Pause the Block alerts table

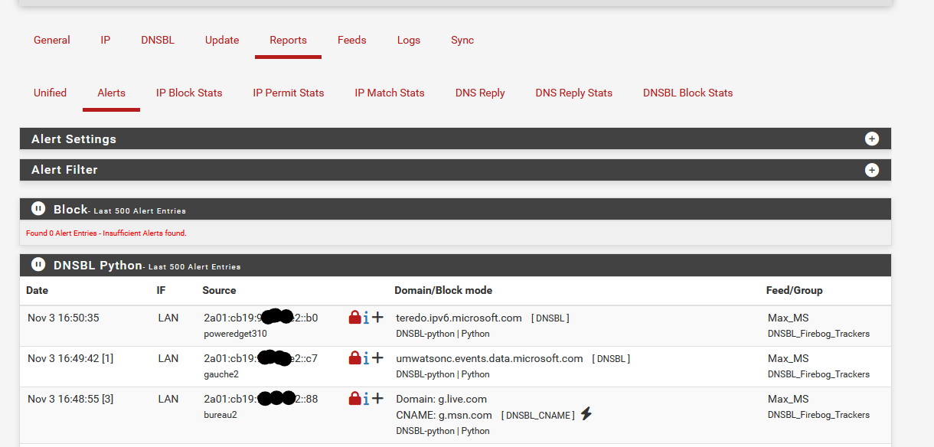coord(38,209)
